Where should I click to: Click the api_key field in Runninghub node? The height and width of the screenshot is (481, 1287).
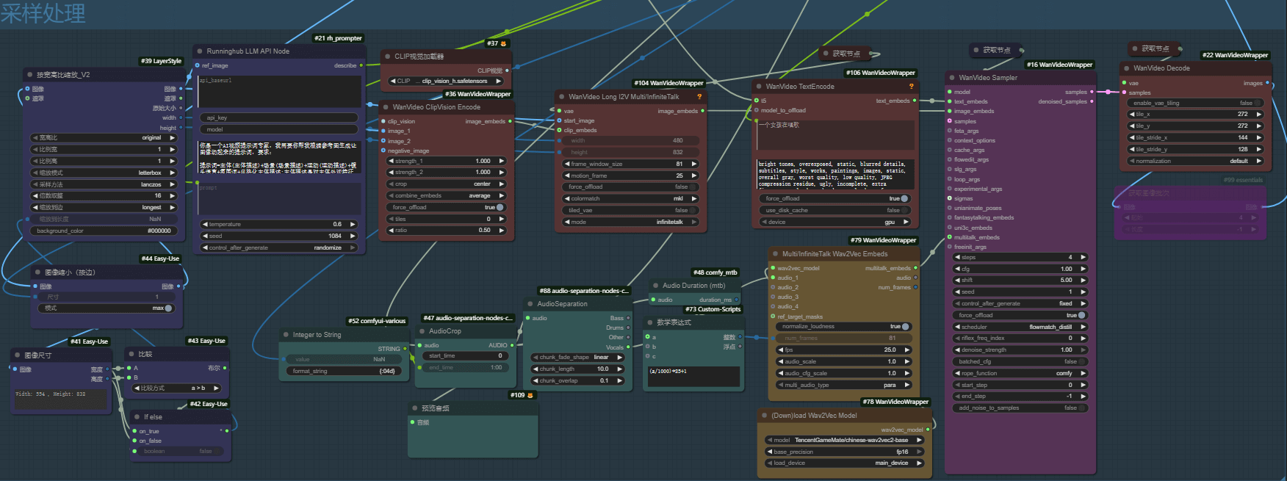tap(279, 117)
